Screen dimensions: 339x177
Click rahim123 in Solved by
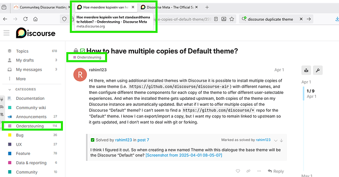pyautogui.click(x=123, y=140)
